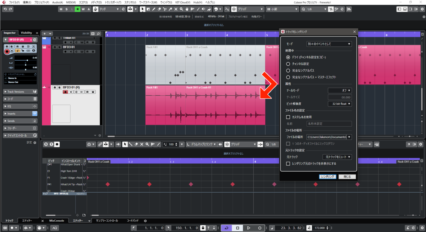Click the レンダリング button

328,177
